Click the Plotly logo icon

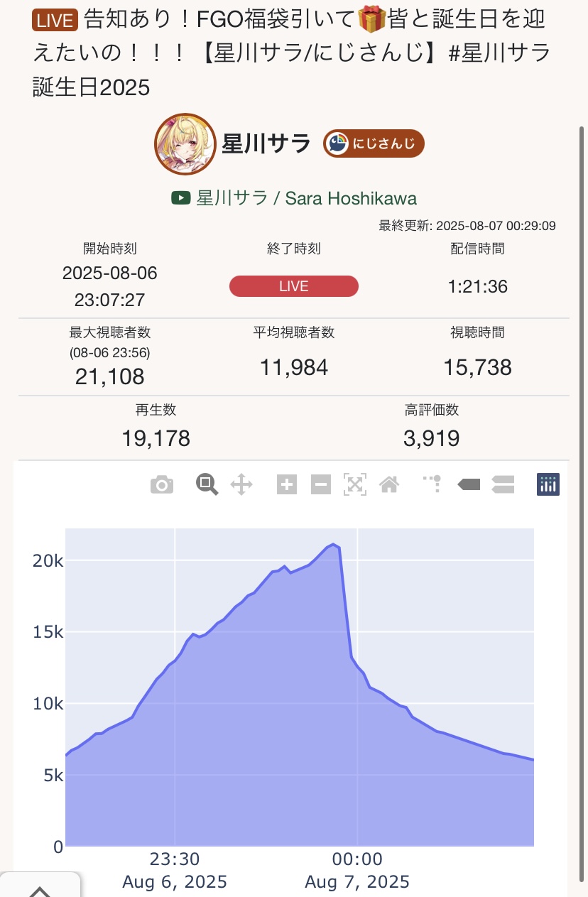(548, 484)
